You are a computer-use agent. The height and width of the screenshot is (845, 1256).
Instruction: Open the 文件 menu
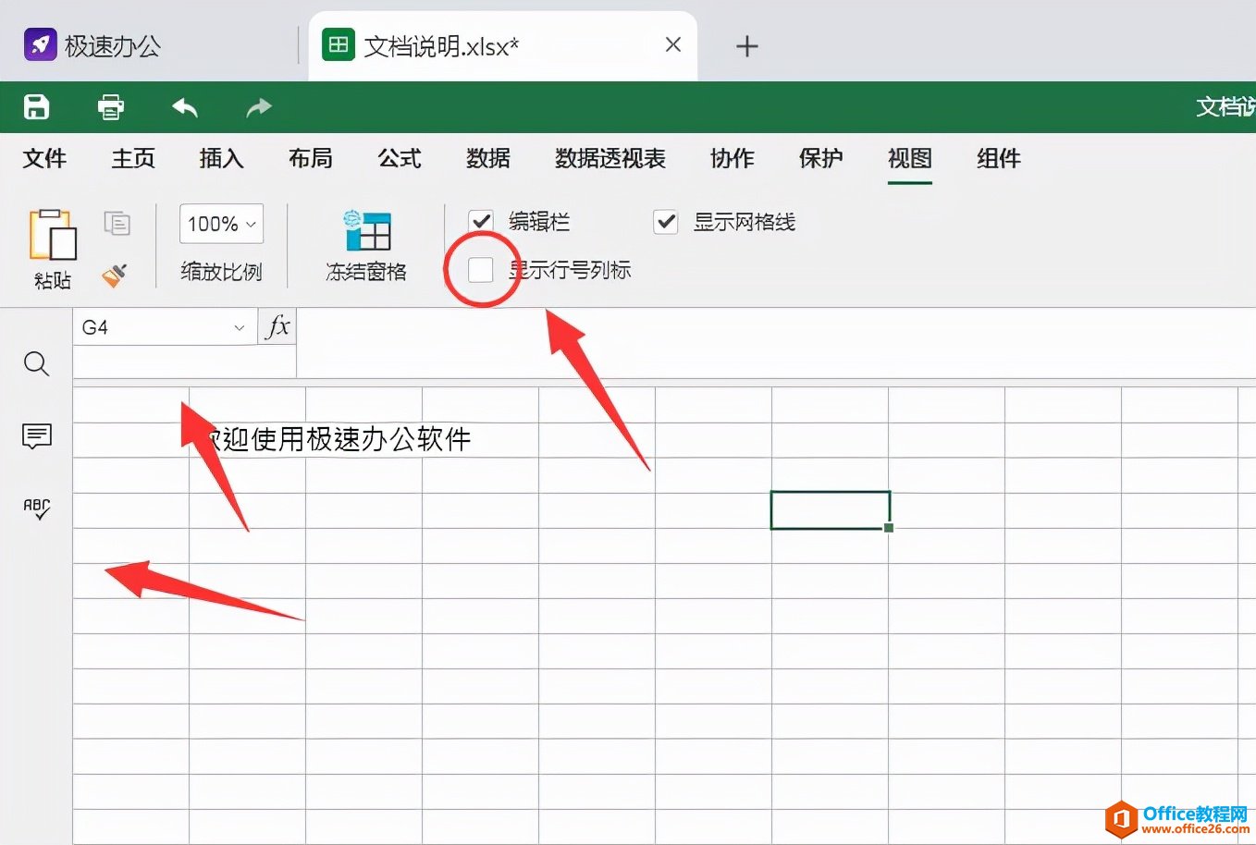(45, 158)
